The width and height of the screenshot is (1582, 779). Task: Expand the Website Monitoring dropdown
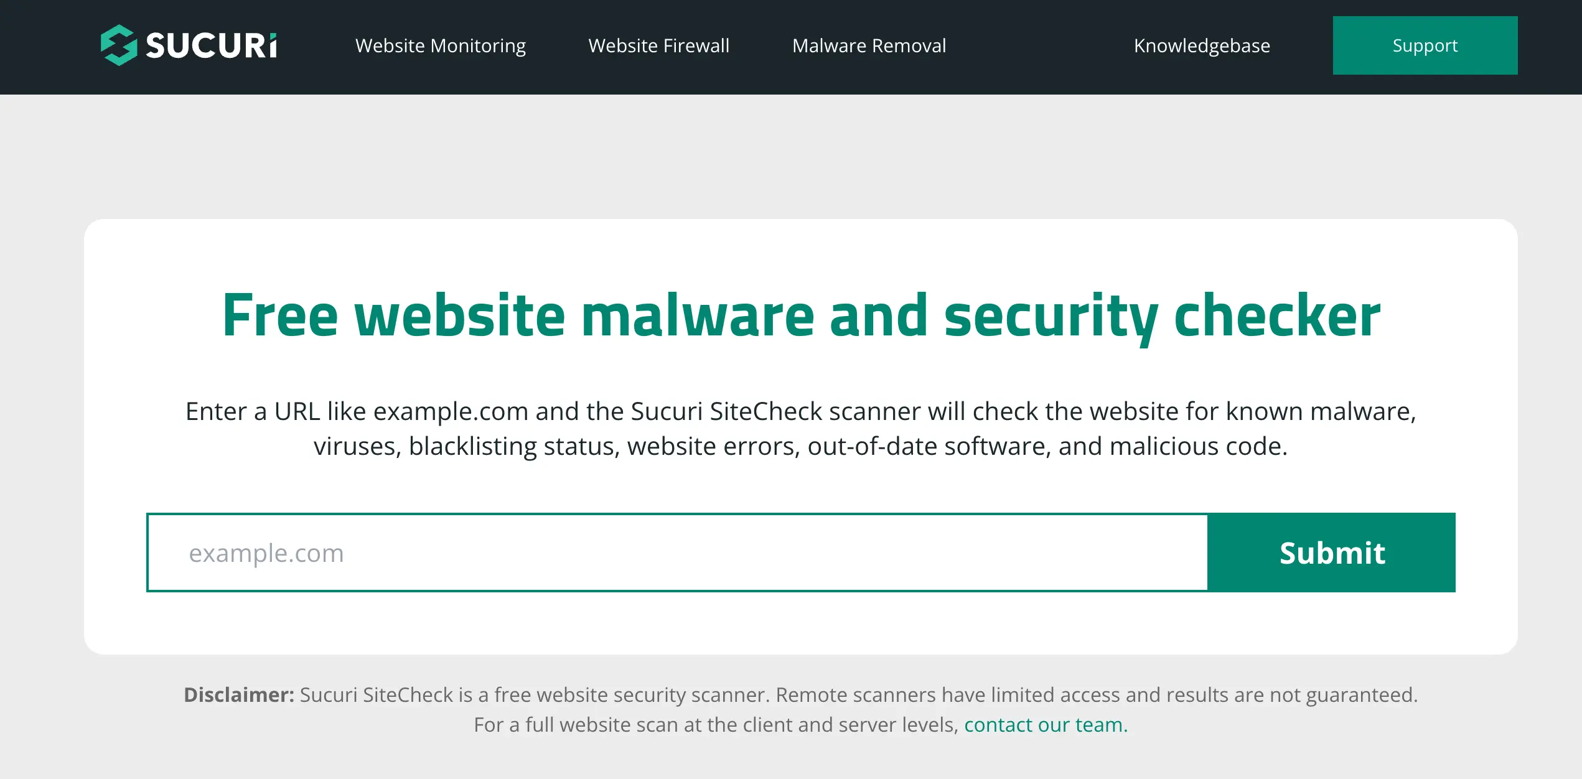pos(442,45)
